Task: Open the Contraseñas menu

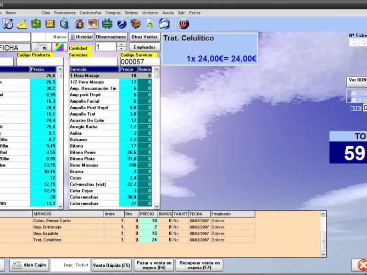Action: (90, 13)
